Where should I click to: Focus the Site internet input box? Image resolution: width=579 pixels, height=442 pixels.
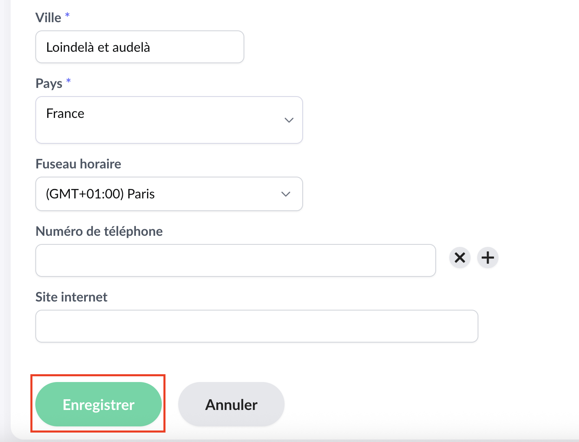tap(257, 326)
